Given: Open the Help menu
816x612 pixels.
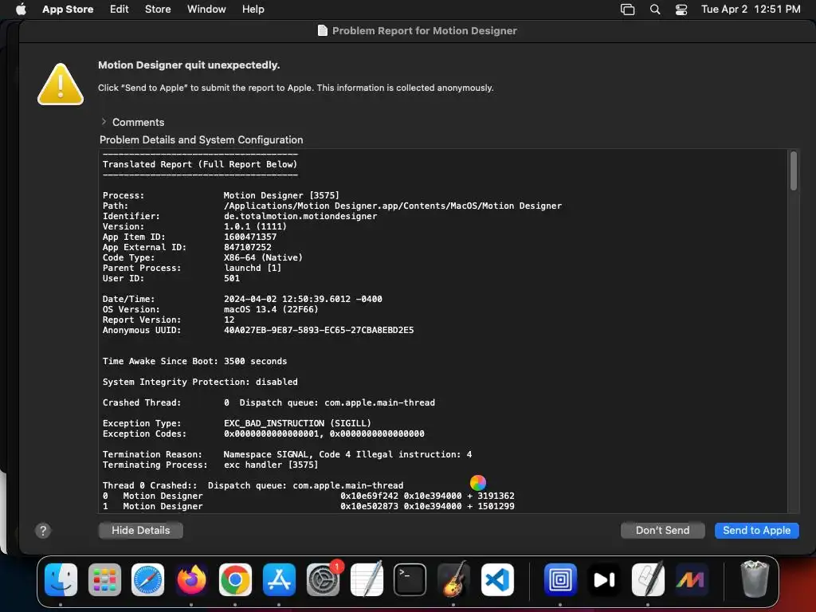Looking at the screenshot, I should coord(253,10).
